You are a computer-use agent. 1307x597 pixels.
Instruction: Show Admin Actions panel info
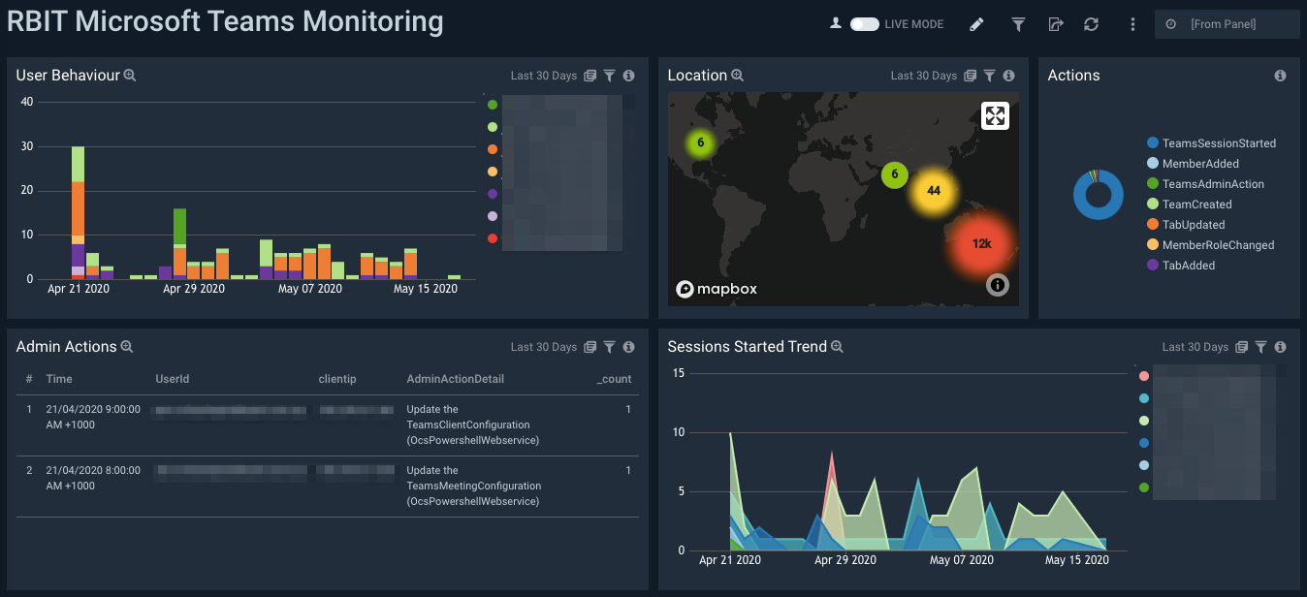628,347
